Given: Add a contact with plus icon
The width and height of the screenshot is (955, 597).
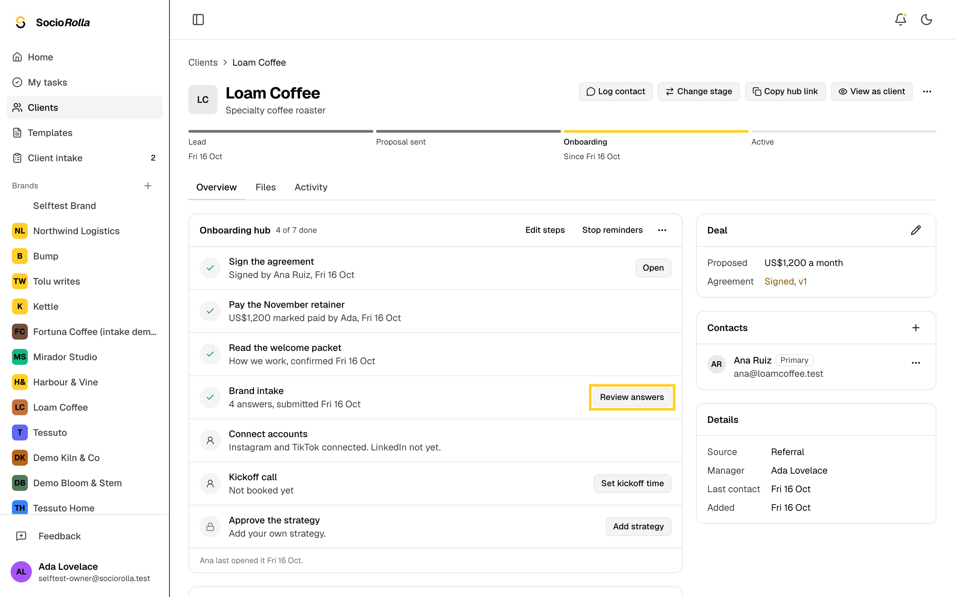Looking at the screenshot, I should [x=916, y=328].
